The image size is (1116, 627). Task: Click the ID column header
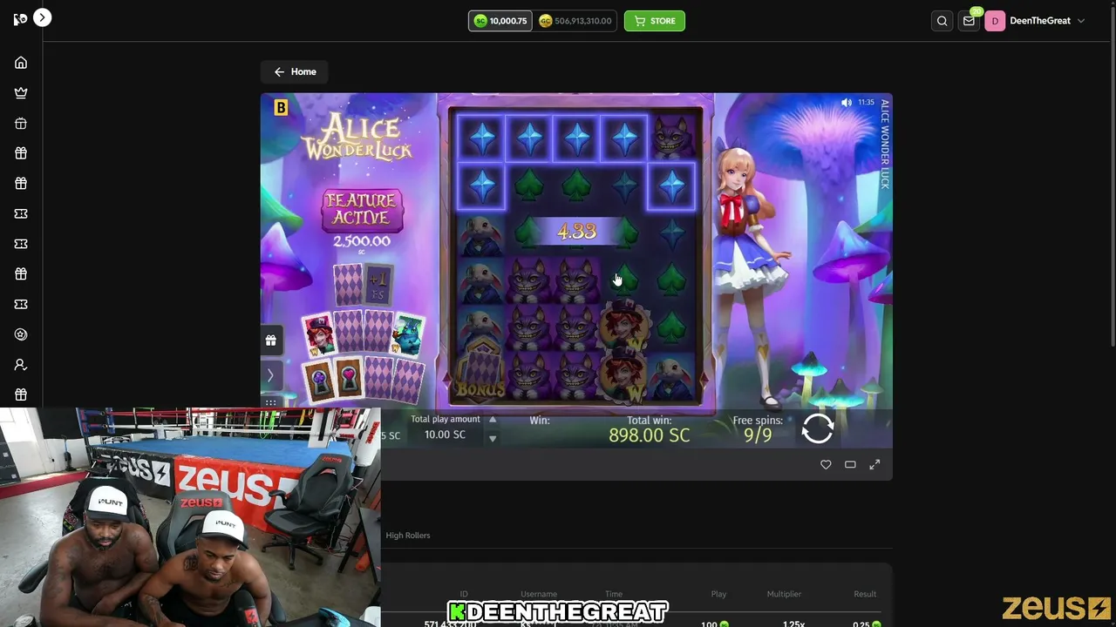point(464,594)
